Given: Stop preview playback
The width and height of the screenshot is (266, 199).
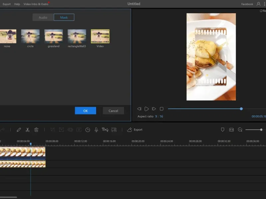Looking at the screenshot, I should tap(162, 109).
